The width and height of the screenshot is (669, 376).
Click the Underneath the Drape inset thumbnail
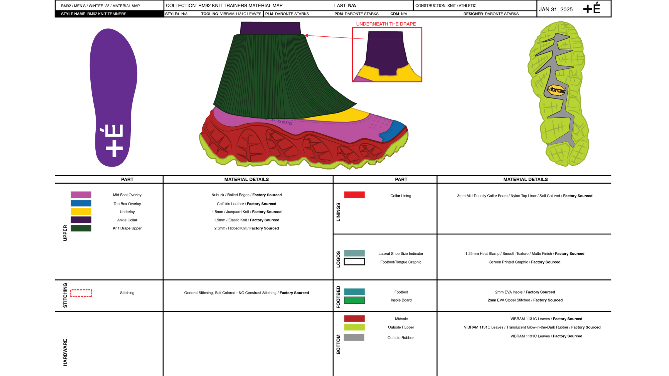coord(387,55)
